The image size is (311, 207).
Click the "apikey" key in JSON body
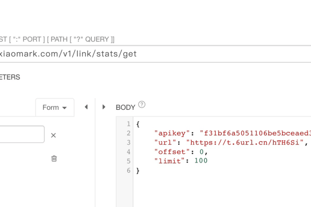click(x=173, y=134)
